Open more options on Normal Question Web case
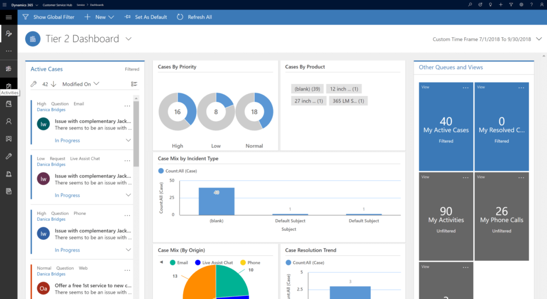This screenshot has width=547, height=299. coord(127,270)
